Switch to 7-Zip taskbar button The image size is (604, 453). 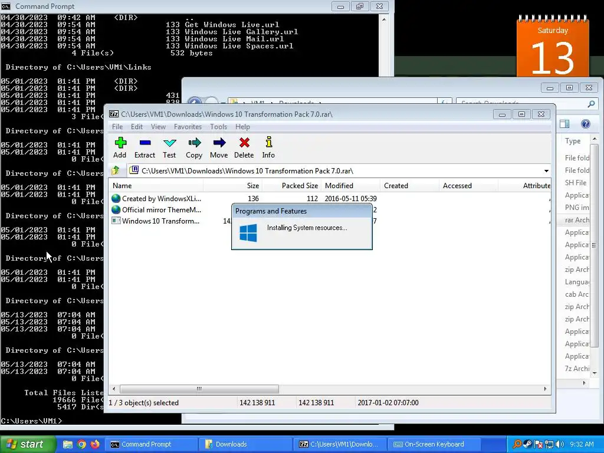(x=339, y=444)
